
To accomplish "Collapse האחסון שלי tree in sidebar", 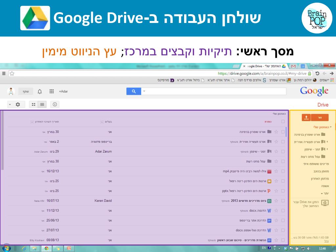I will 331,127.
